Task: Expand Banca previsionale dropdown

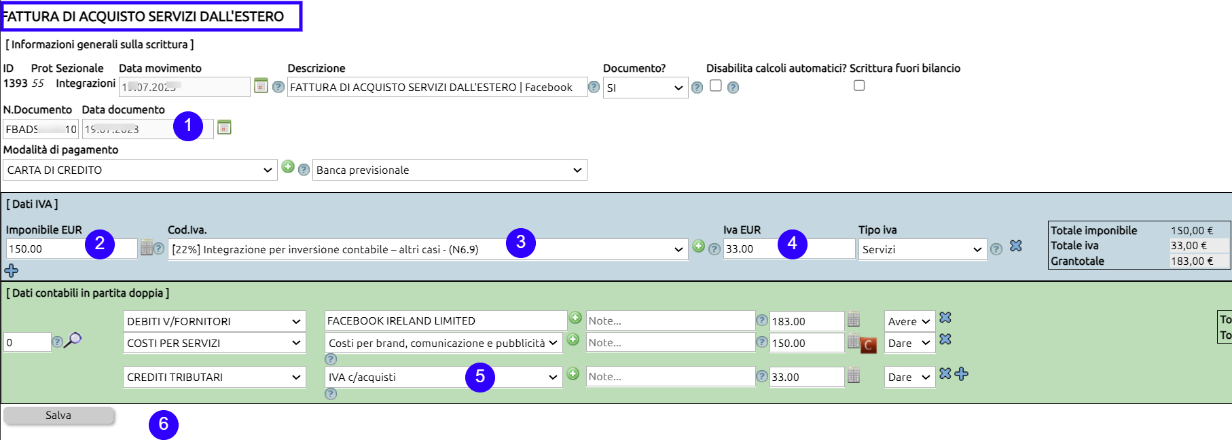Action: [449, 170]
